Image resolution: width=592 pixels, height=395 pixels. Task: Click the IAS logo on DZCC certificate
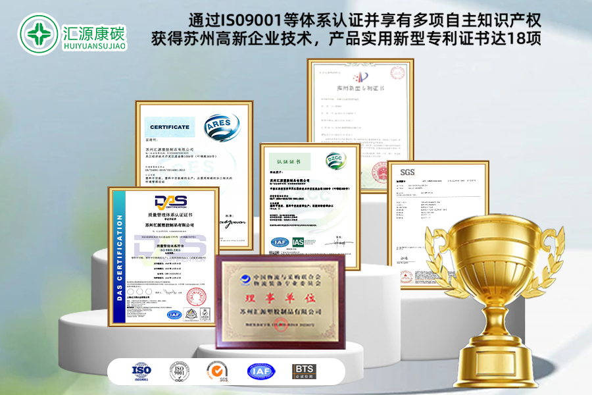(299, 243)
